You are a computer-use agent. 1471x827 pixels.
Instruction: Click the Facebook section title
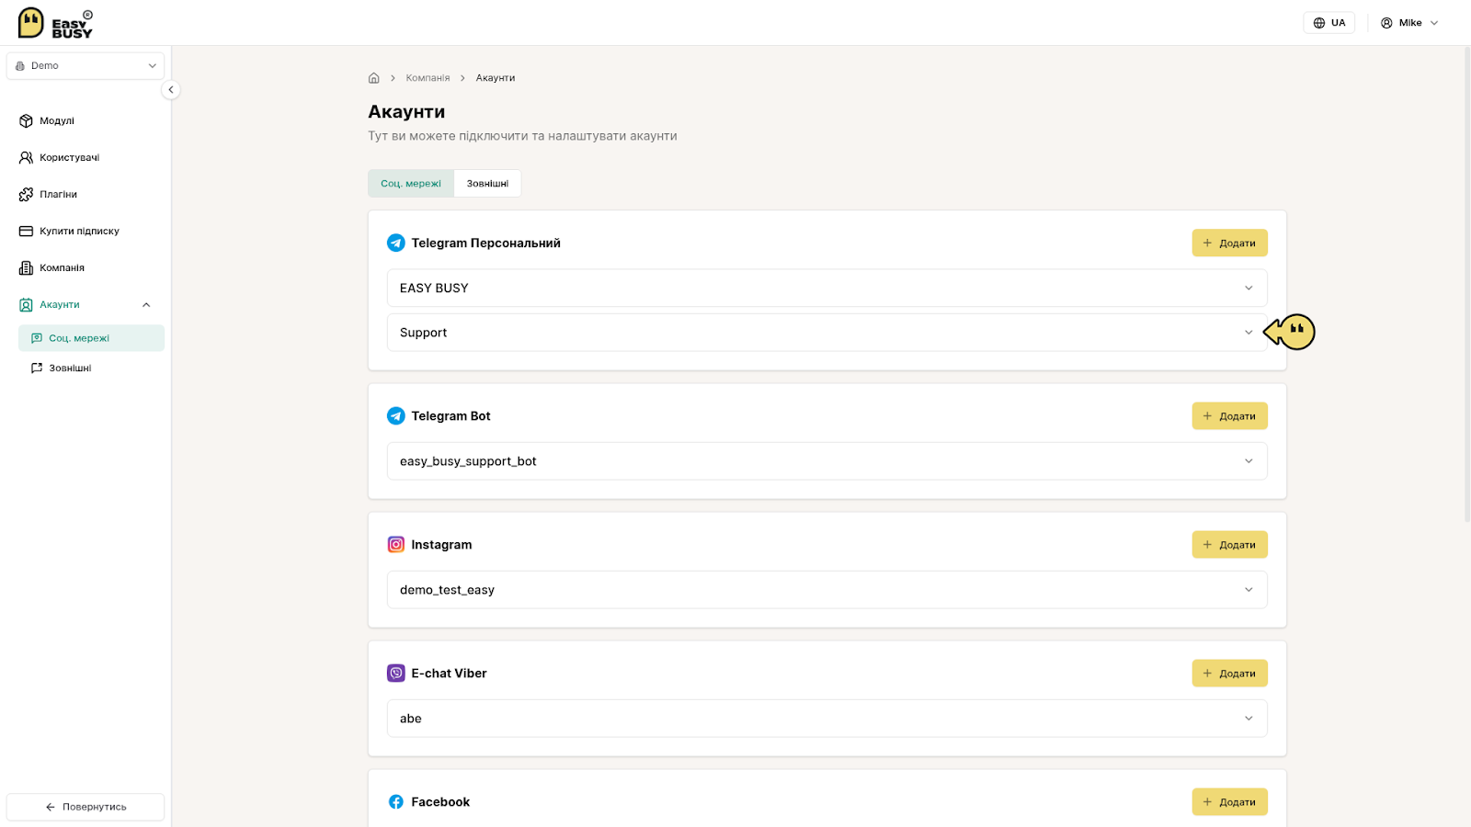(440, 802)
